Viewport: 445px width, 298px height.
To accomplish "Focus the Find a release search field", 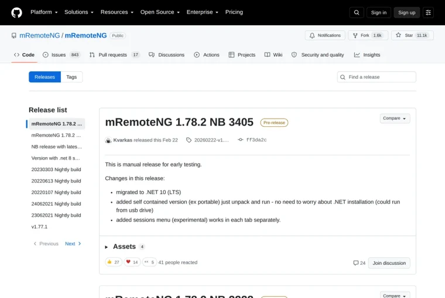I will tap(376, 77).
